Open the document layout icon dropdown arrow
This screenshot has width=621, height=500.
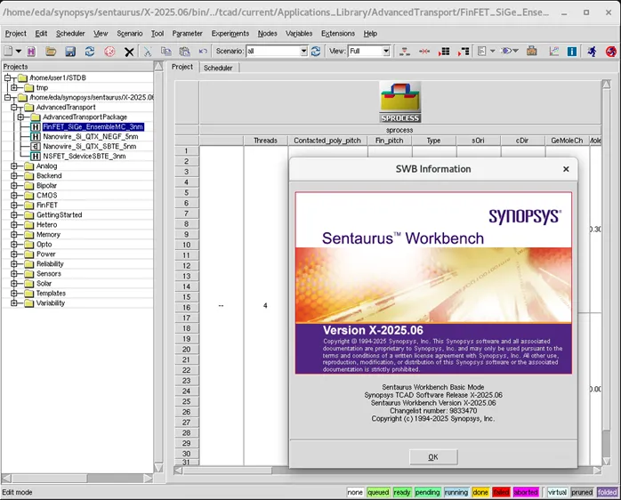click(493, 51)
